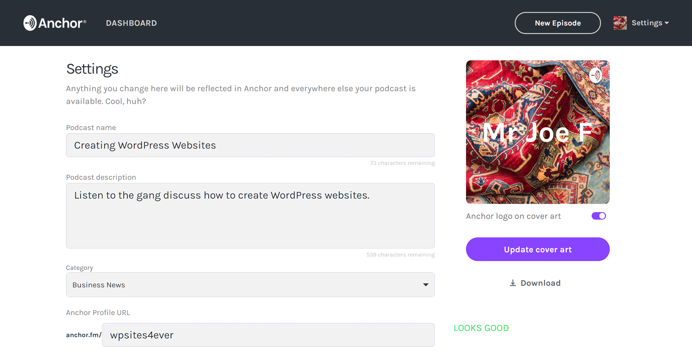This screenshot has height=361, width=692.
Task: Click the Anchor logo icon in header
Action: tap(30, 23)
